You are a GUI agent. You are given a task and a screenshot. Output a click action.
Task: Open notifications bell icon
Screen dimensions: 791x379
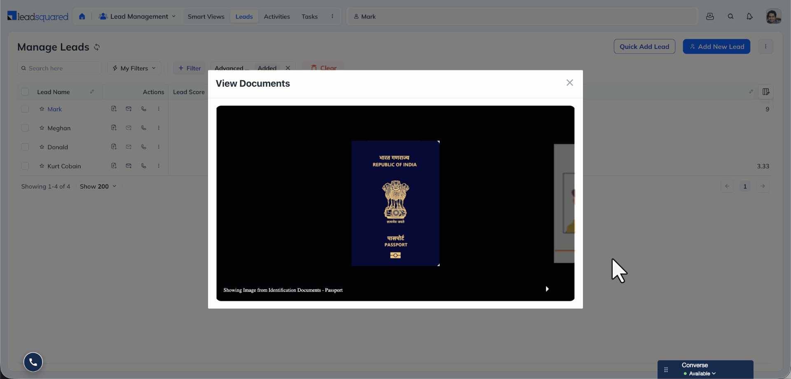(x=749, y=16)
